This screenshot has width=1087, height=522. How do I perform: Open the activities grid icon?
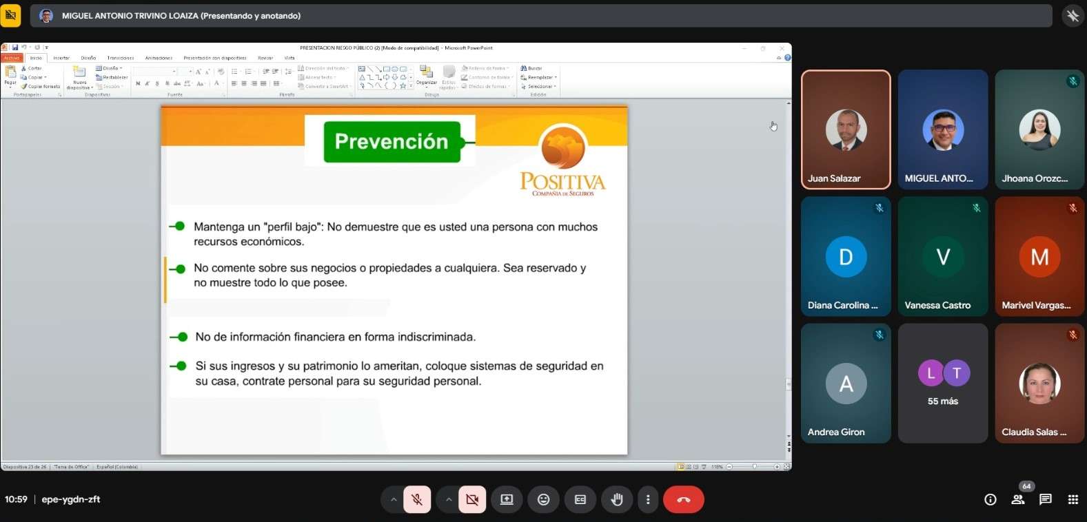[x=1073, y=500]
